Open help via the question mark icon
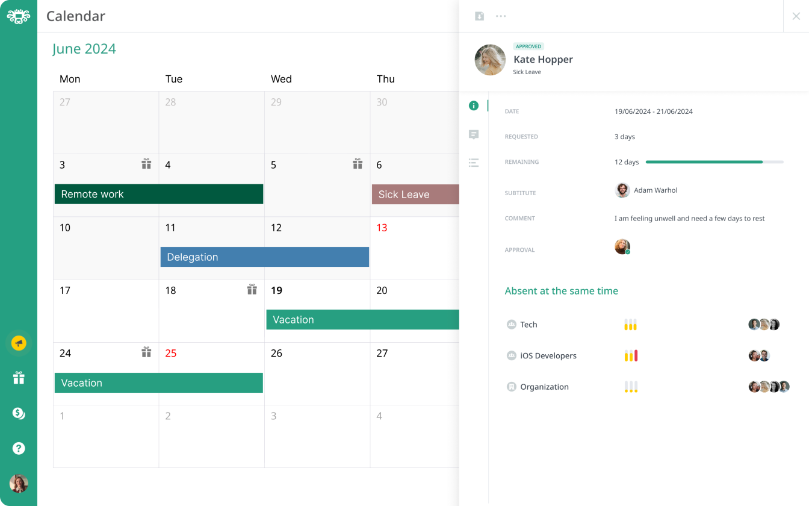The height and width of the screenshot is (506, 809). 19,448
